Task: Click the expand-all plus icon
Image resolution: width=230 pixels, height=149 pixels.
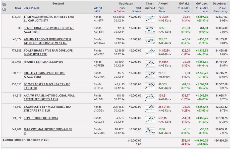Action: point(4,4)
